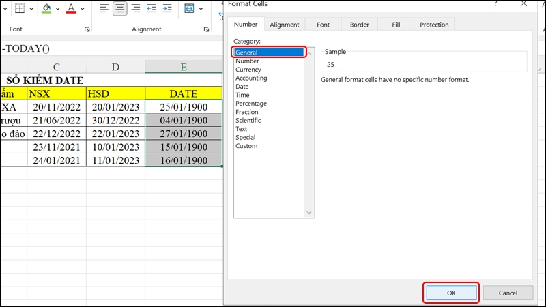Select cell with 20/11/2022

pos(57,107)
